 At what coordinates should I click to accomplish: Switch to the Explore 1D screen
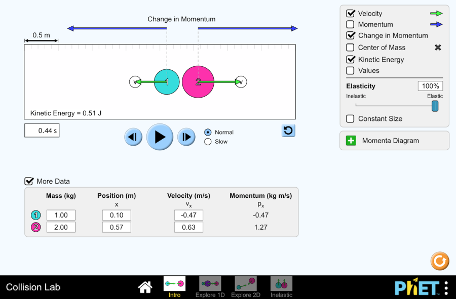tap(210, 286)
